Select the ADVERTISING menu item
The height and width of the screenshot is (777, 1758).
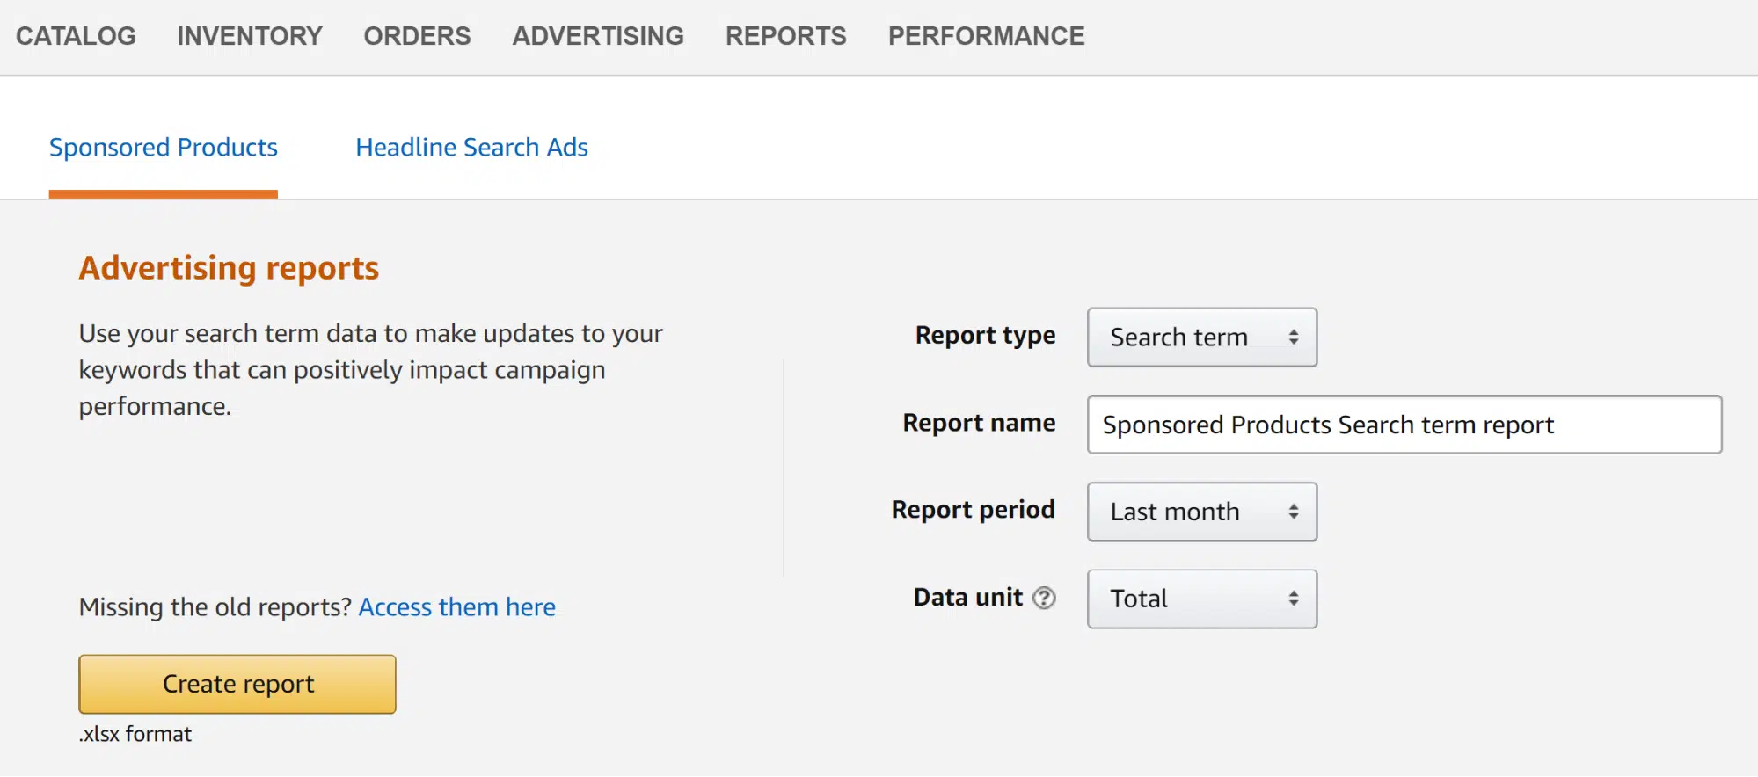click(x=598, y=36)
